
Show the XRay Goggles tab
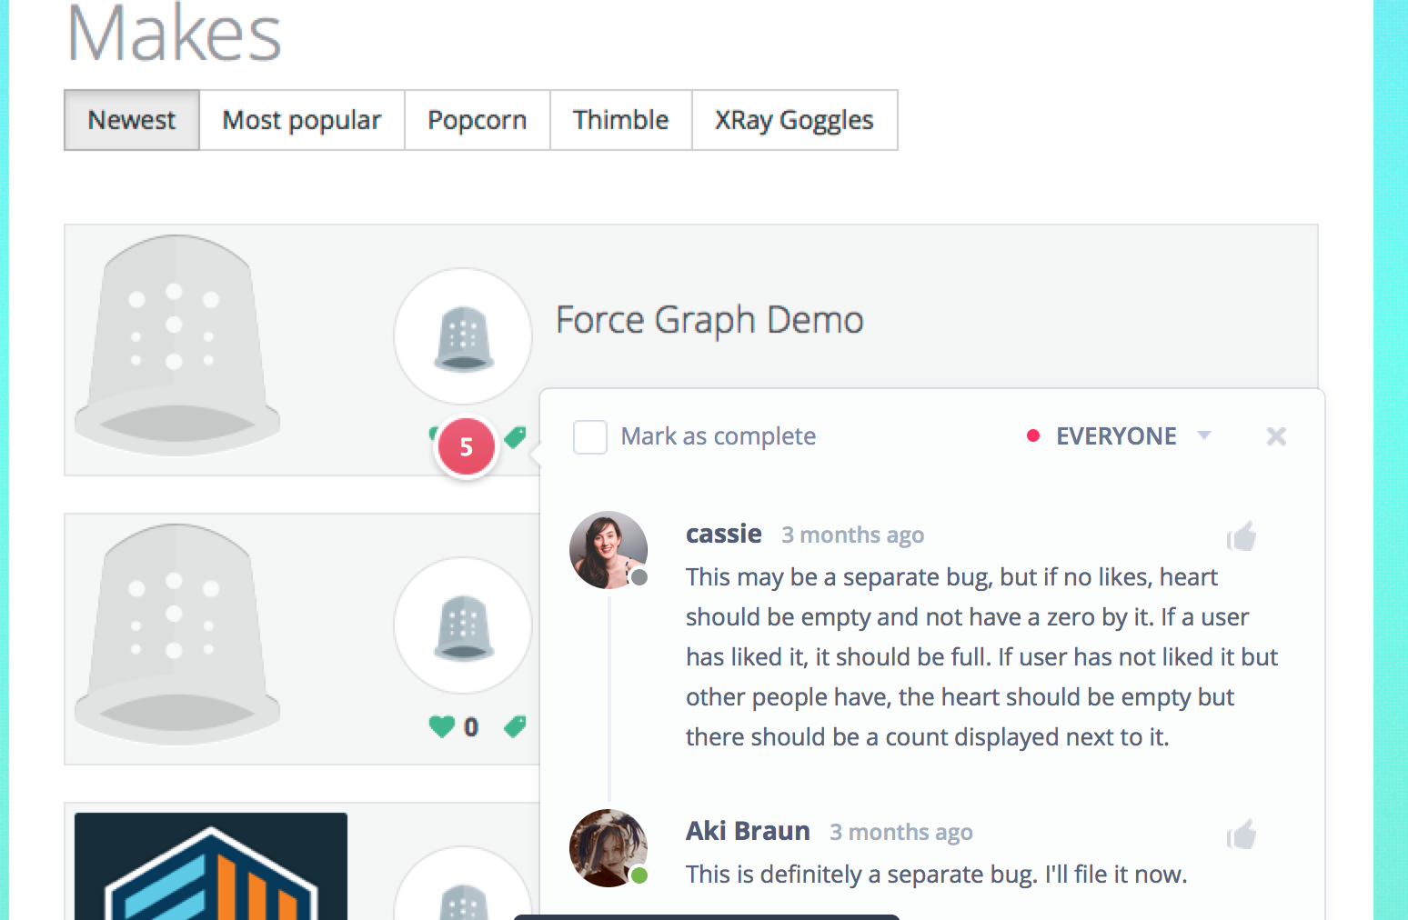(794, 120)
